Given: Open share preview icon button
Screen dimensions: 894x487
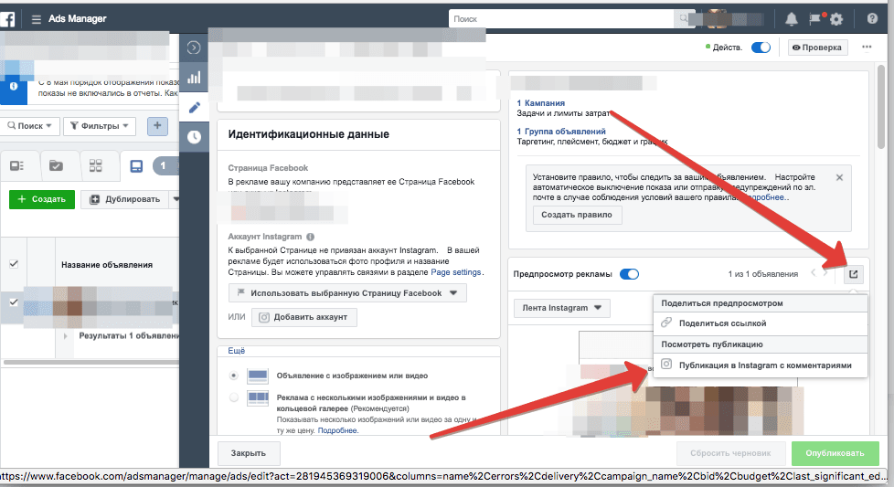Looking at the screenshot, I should pyautogui.click(x=853, y=274).
